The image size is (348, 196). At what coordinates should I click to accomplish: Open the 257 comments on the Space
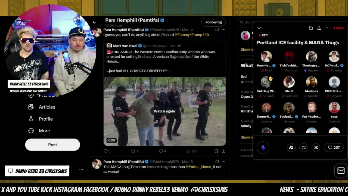click(x=334, y=148)
